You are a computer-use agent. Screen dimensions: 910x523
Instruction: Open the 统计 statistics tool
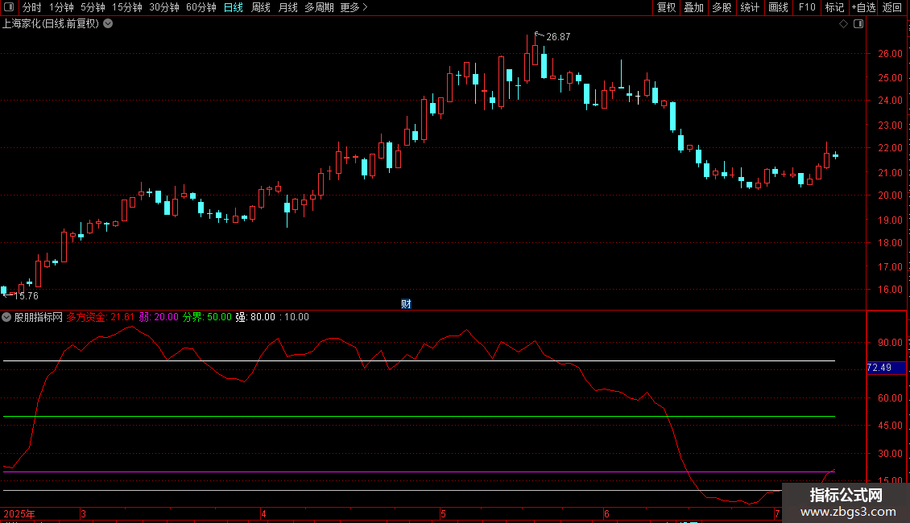[749, 7]
